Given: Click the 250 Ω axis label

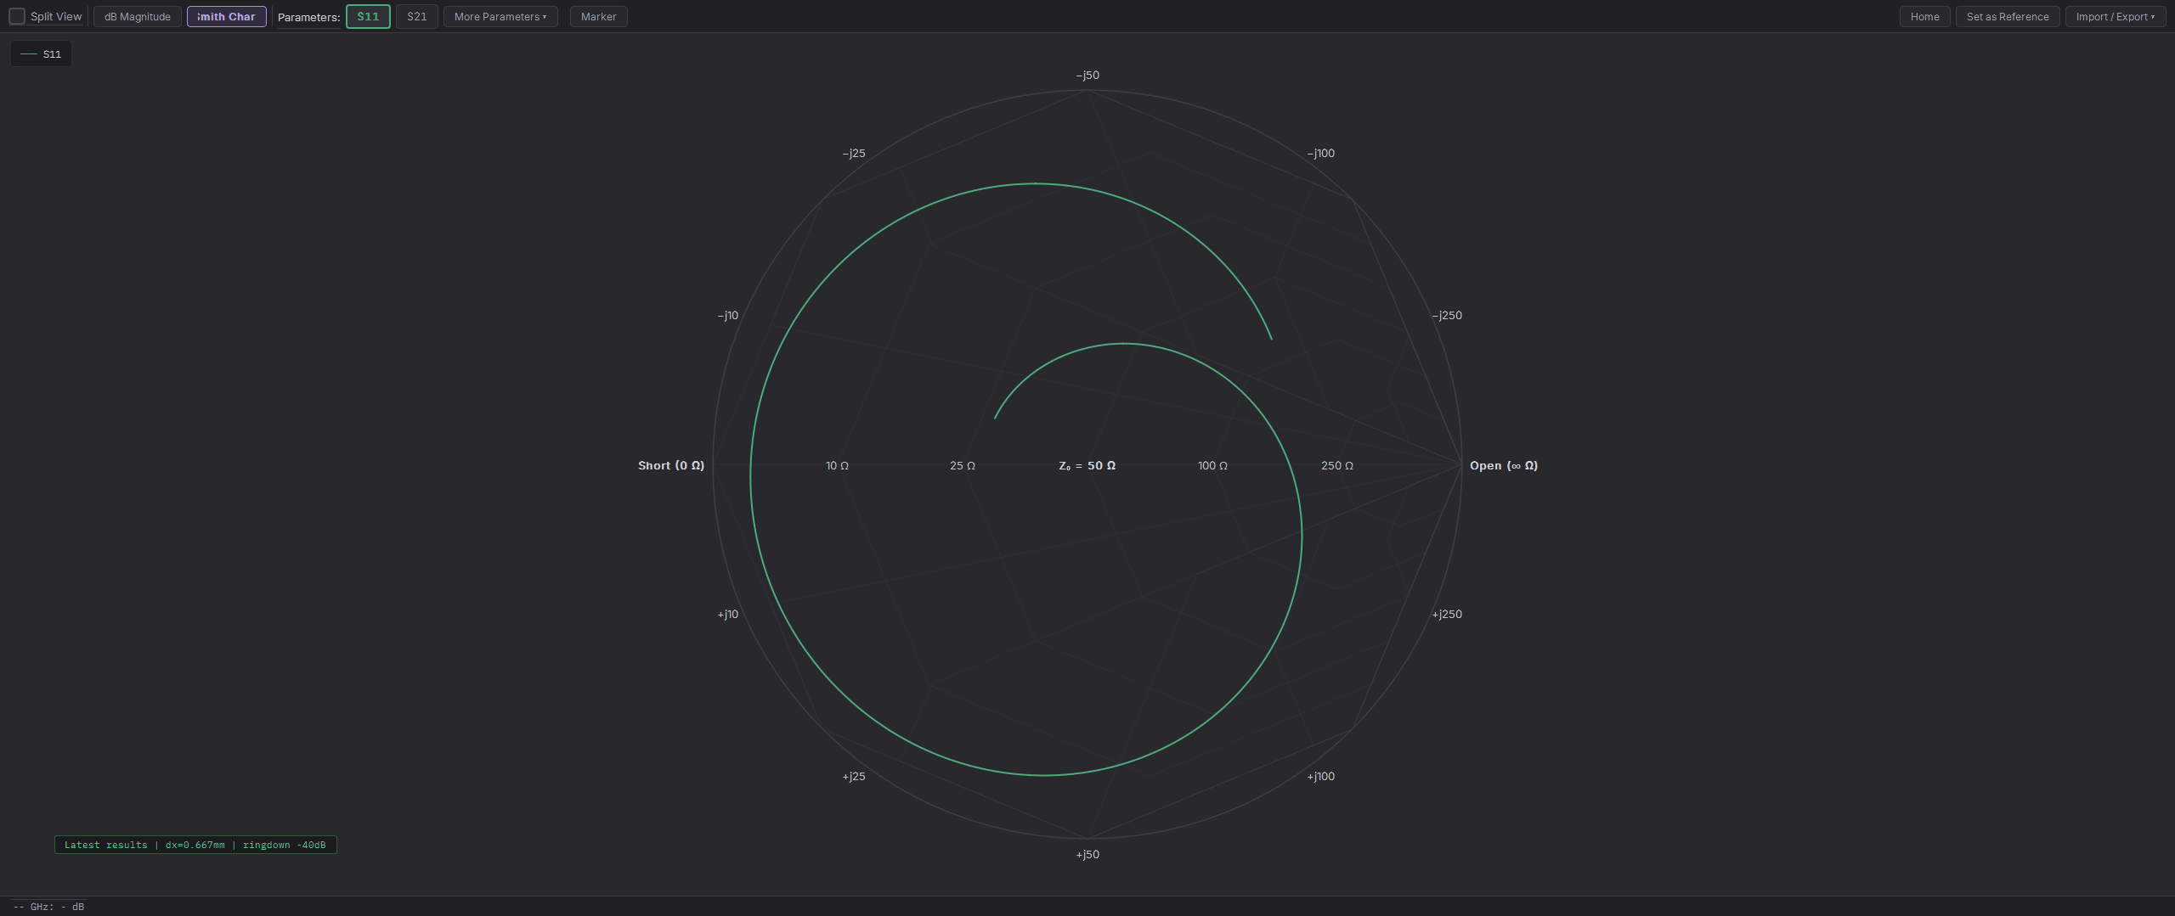Looking at the screenshot, I should click(1337, 465).
